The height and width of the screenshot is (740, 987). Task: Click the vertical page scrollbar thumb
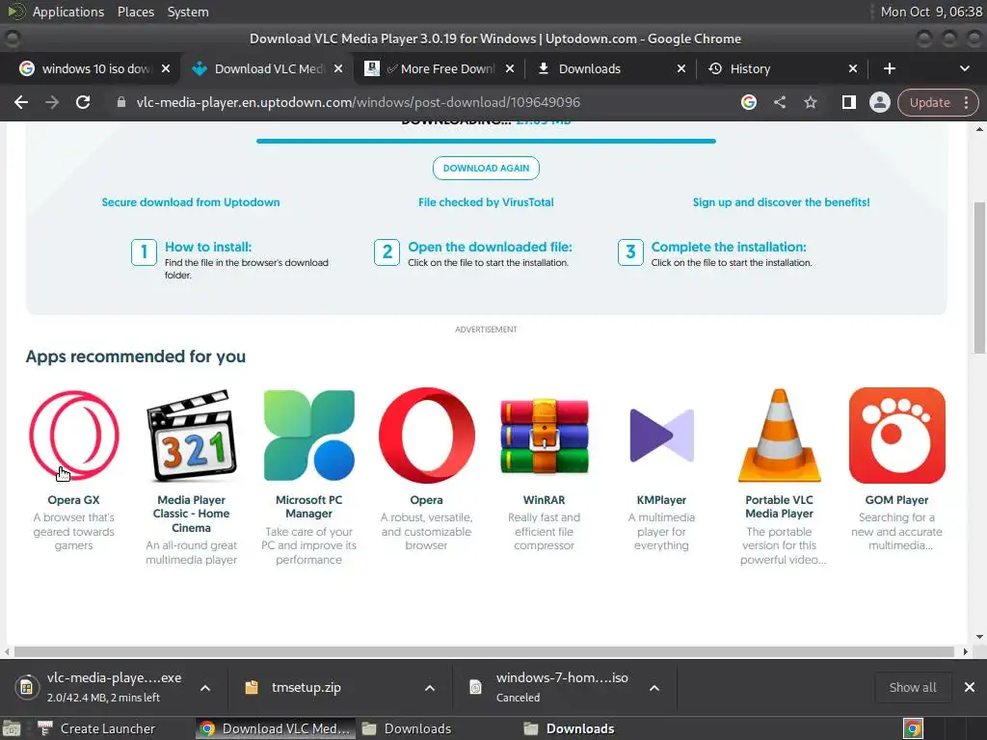pyautogui.click(x=979, y=277)
